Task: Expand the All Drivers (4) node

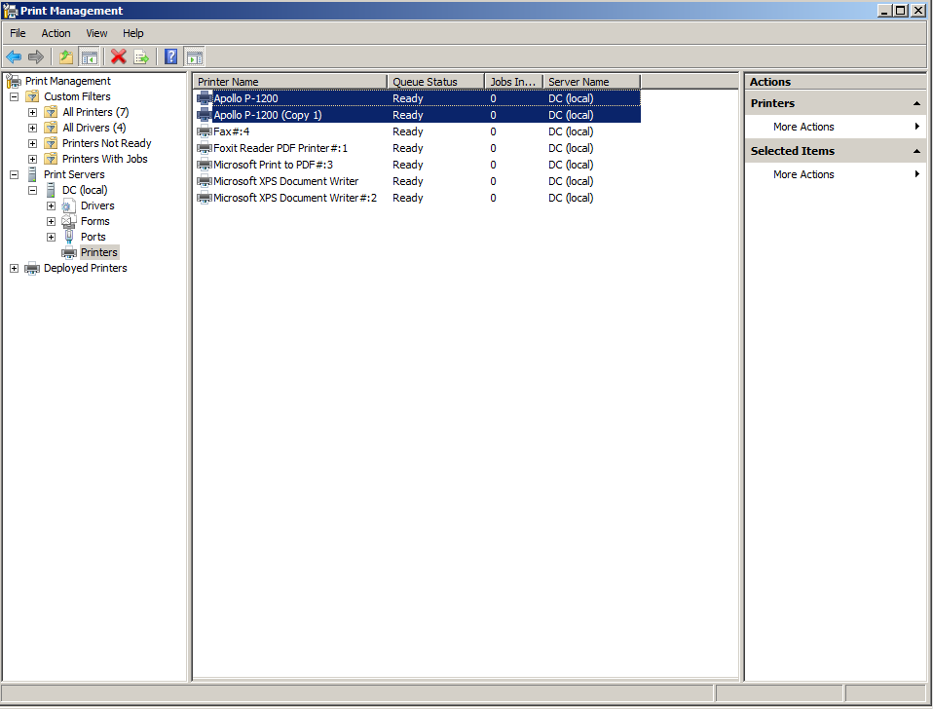Action: tap(33, 128)
